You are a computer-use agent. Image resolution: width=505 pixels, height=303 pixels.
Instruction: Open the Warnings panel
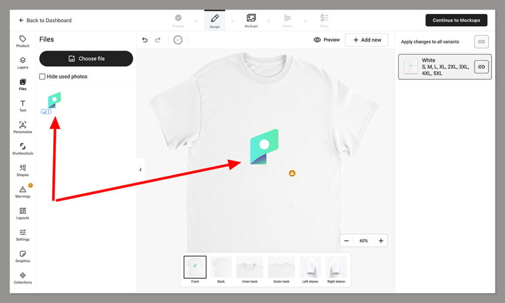point(23,192)
